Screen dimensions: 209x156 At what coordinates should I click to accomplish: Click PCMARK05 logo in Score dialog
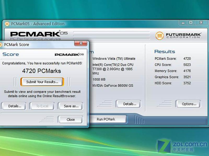pyautogui.click(x=69, y=54)
